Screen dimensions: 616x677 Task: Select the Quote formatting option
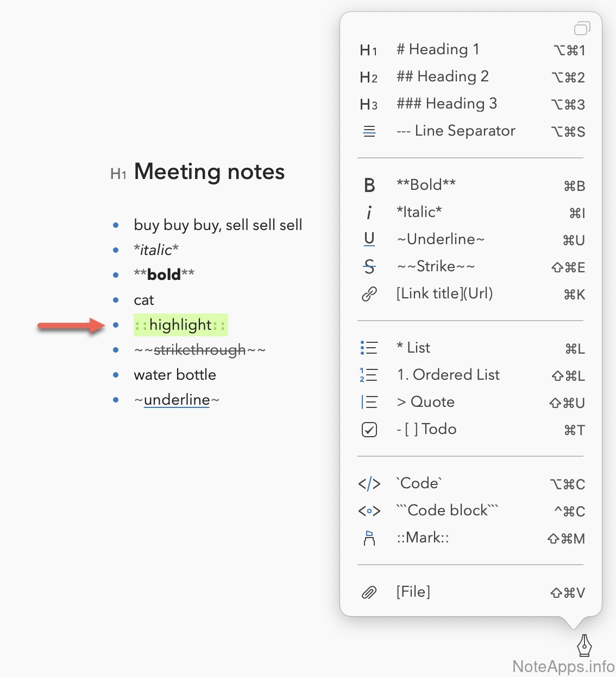click(x=425, y=402)
